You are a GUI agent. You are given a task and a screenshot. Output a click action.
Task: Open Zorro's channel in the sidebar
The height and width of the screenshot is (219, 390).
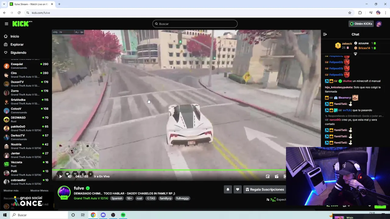(x=26, y=92)
